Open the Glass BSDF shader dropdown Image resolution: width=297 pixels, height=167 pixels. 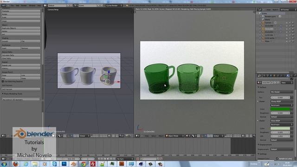click(282, 121)
